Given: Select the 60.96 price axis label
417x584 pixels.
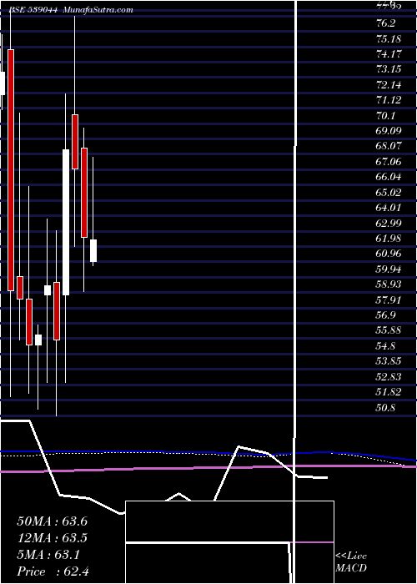Looking at the screenshot, I should (389, 254).
